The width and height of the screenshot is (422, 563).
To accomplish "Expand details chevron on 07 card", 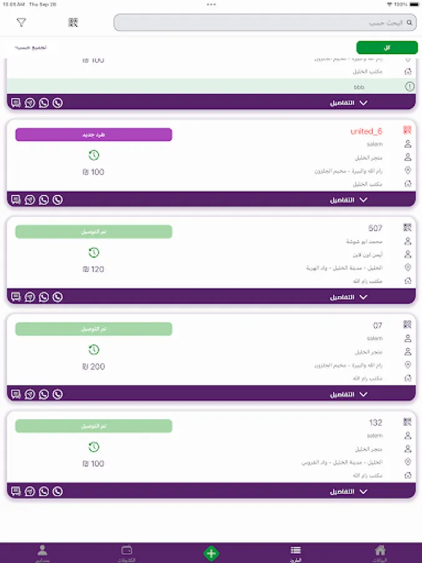I will (x=363, y=394).
